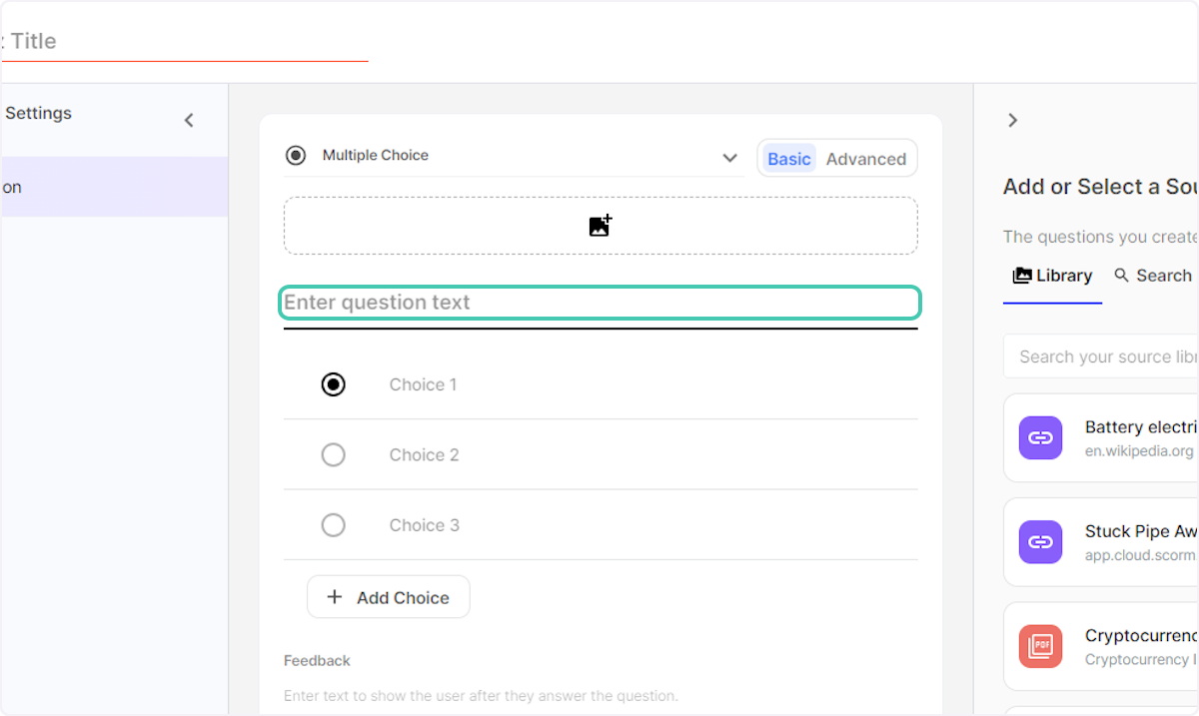Select the Choice 2 radio button

pyautogui.click(x=333, y=454)
